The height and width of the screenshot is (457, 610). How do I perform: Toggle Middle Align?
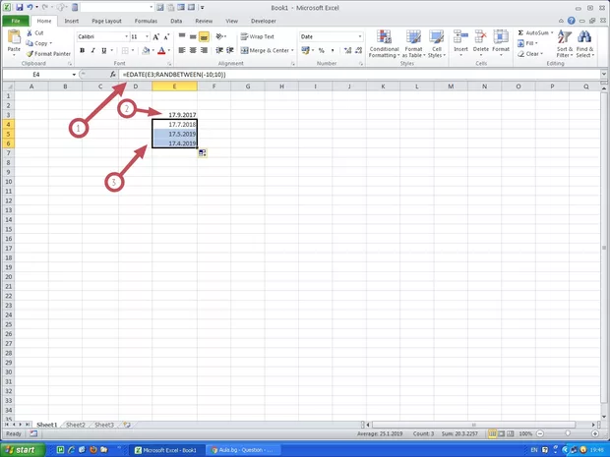point(193,36)
